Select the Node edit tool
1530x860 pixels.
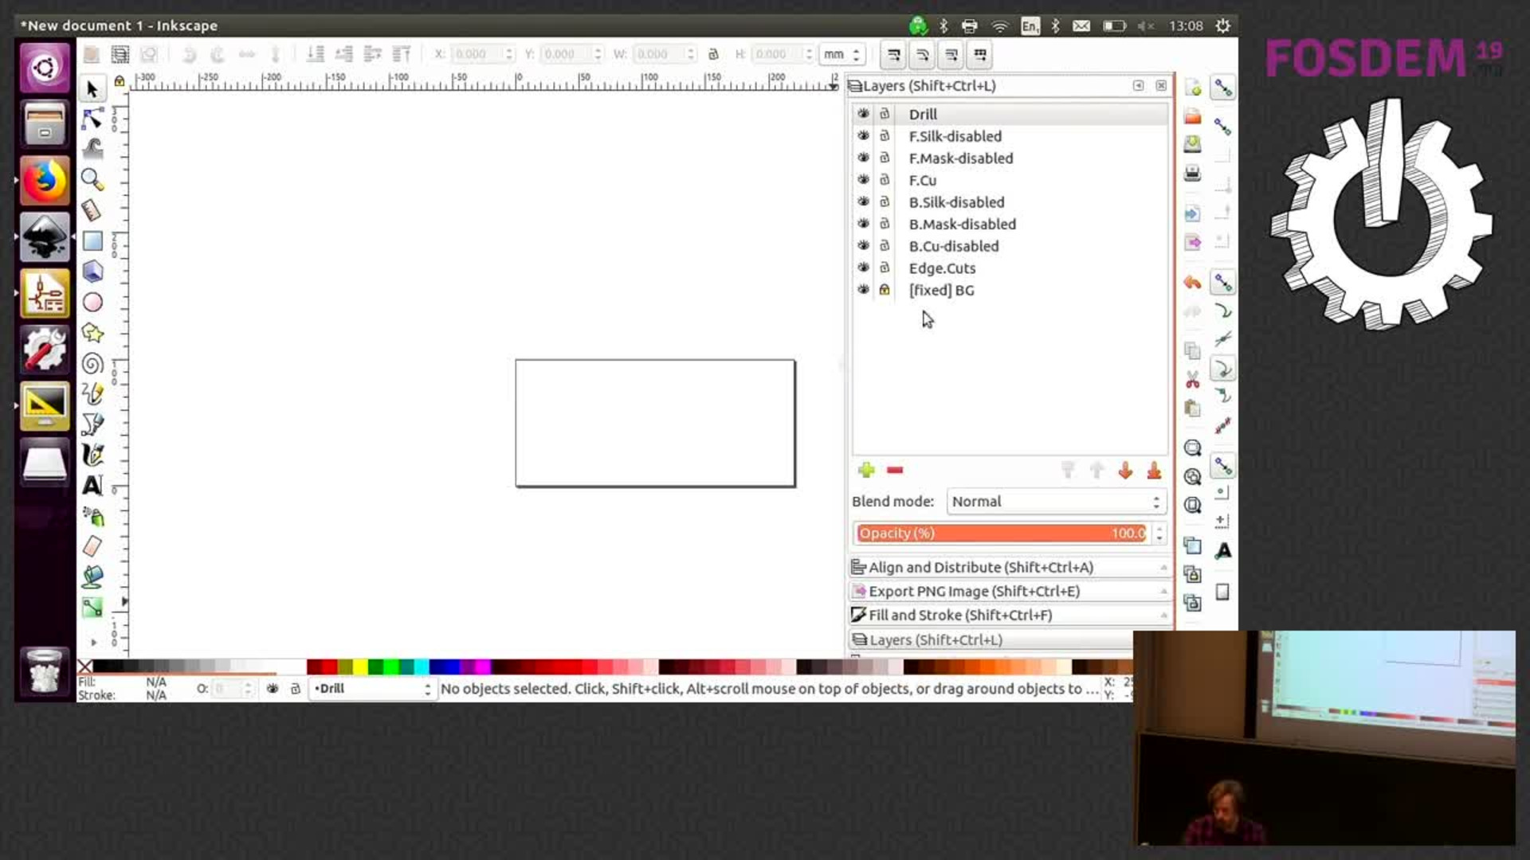[92, 119]
